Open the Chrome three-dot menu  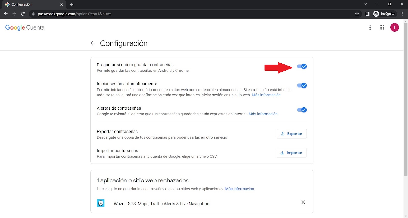pyautogui.click(x=402, y=14)
